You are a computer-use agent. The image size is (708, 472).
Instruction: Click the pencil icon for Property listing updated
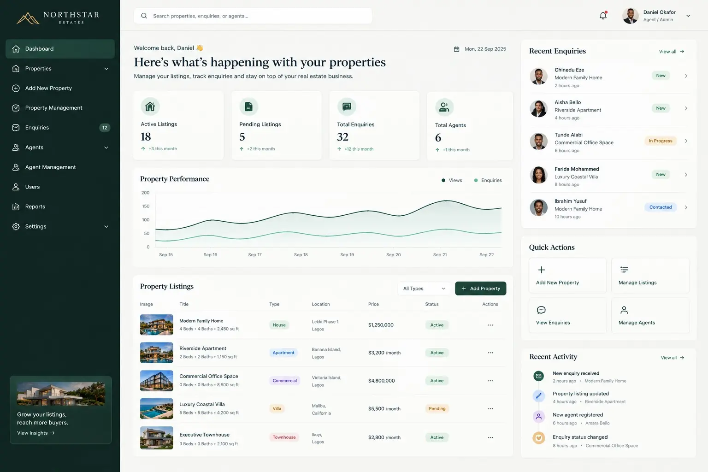538,395
